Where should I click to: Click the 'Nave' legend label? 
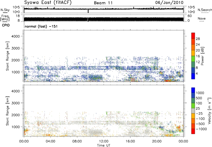tap(202, 19)
